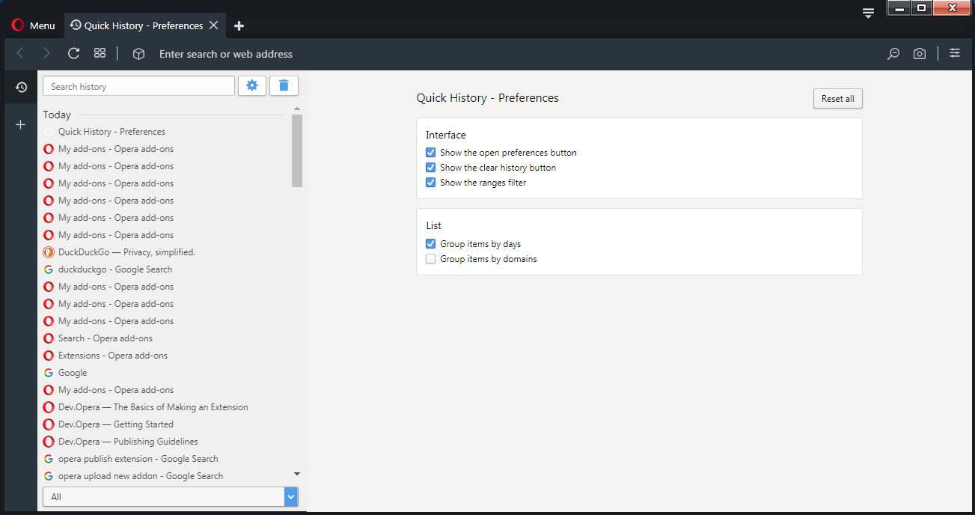Click the history list scrollbar thumb
Image resolution: width=975 pixels, height=515 pixels.
(x=297, y=150)
